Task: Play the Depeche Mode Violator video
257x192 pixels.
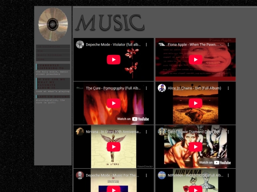Action: coord(114,60)
